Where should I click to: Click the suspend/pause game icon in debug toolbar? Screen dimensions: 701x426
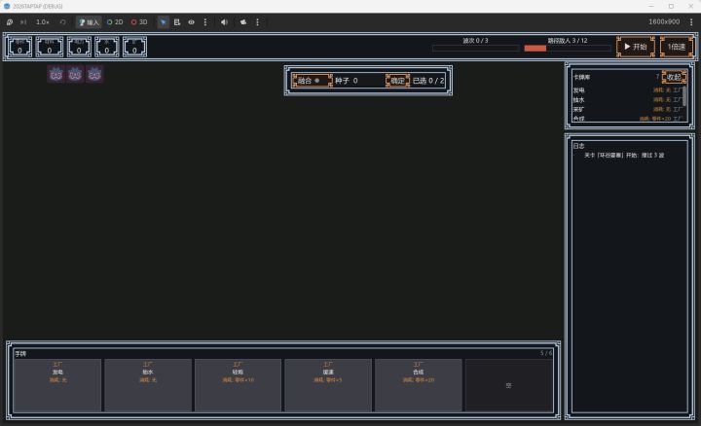(x=10, y=21)
